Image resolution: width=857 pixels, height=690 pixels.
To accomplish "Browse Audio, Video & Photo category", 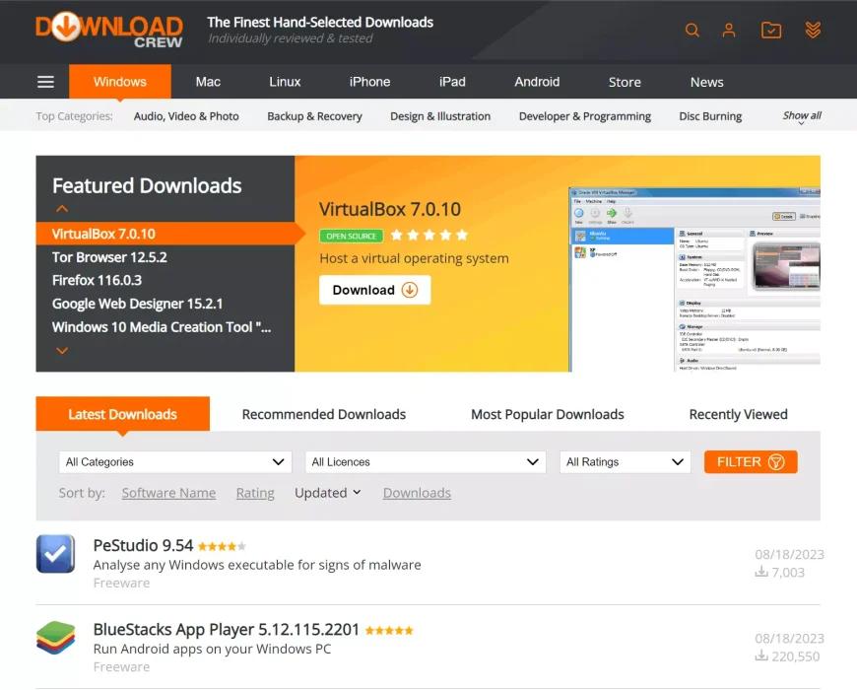I will [186, 116].
